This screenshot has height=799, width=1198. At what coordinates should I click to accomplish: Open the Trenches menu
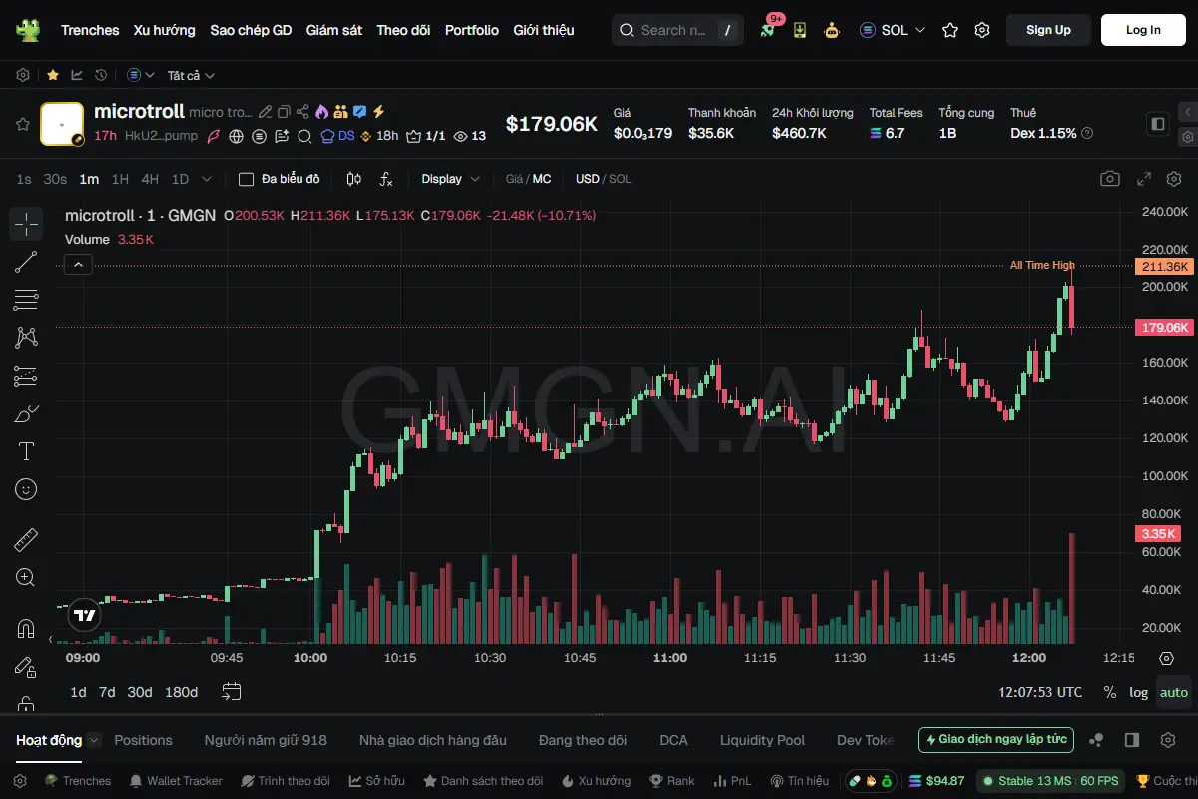[x=90, y=30]
